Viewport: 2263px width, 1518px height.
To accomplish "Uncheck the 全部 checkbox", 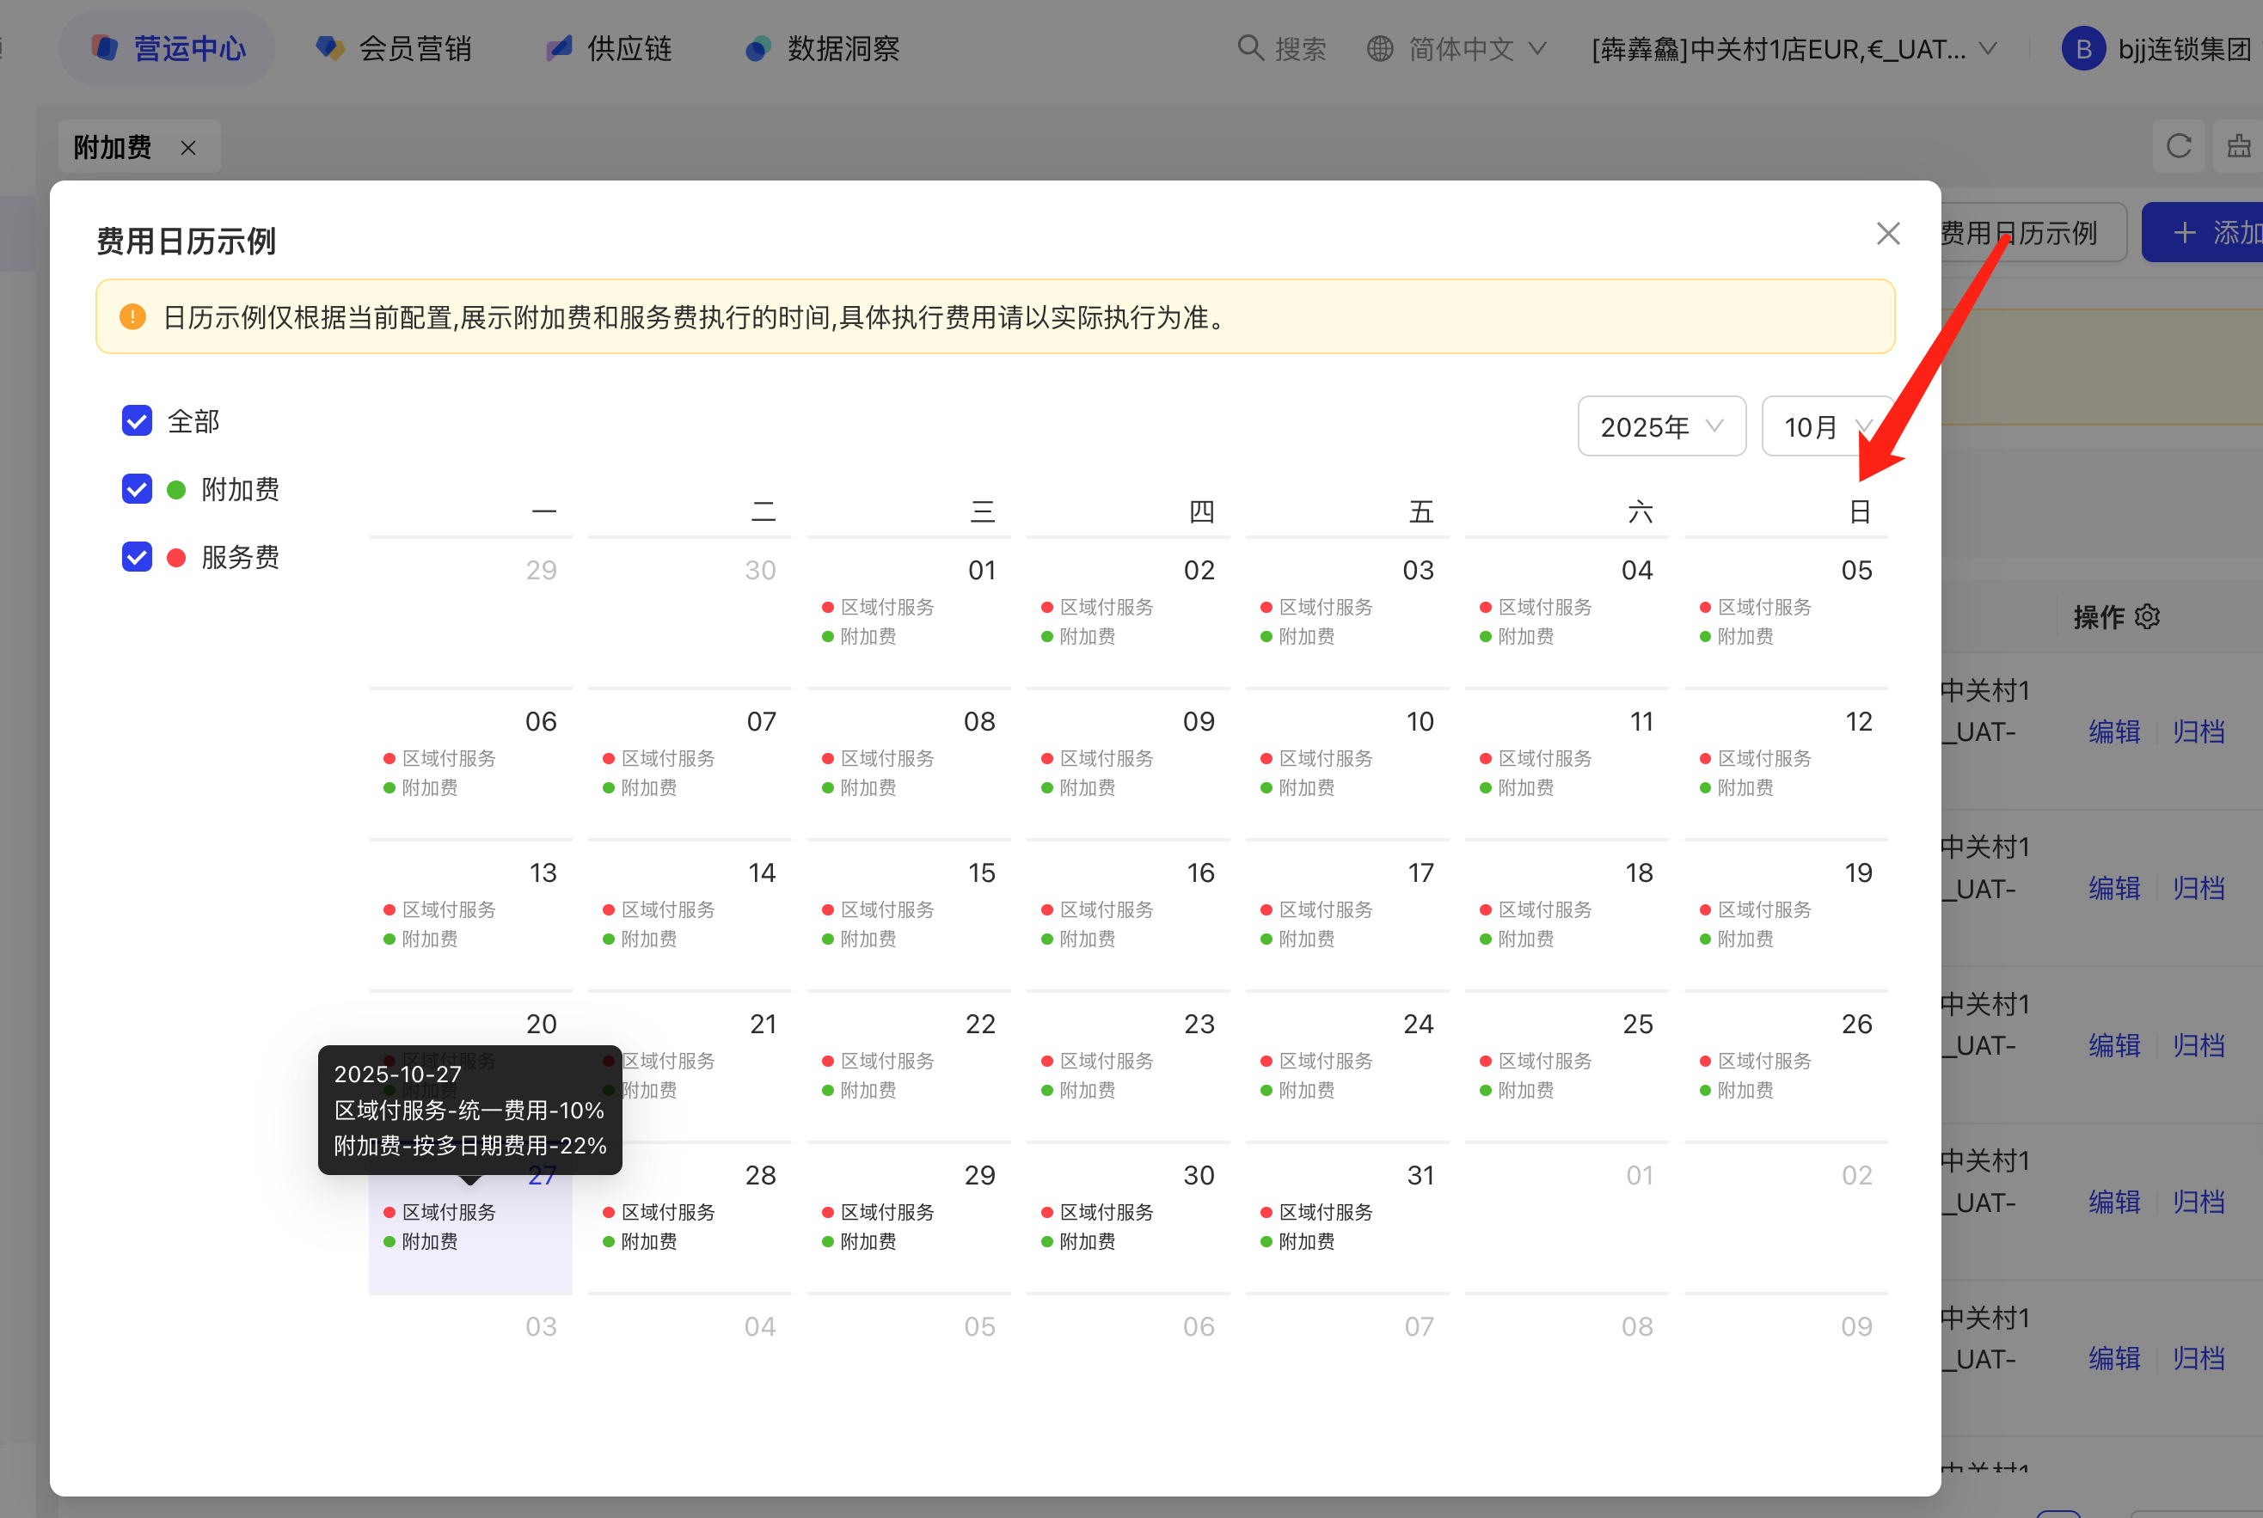I will (x=137, y=421).
